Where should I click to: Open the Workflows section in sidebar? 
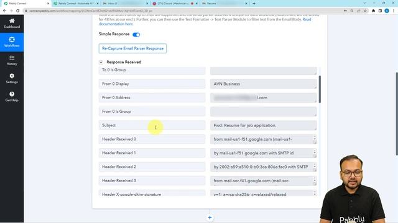(12, 42)
